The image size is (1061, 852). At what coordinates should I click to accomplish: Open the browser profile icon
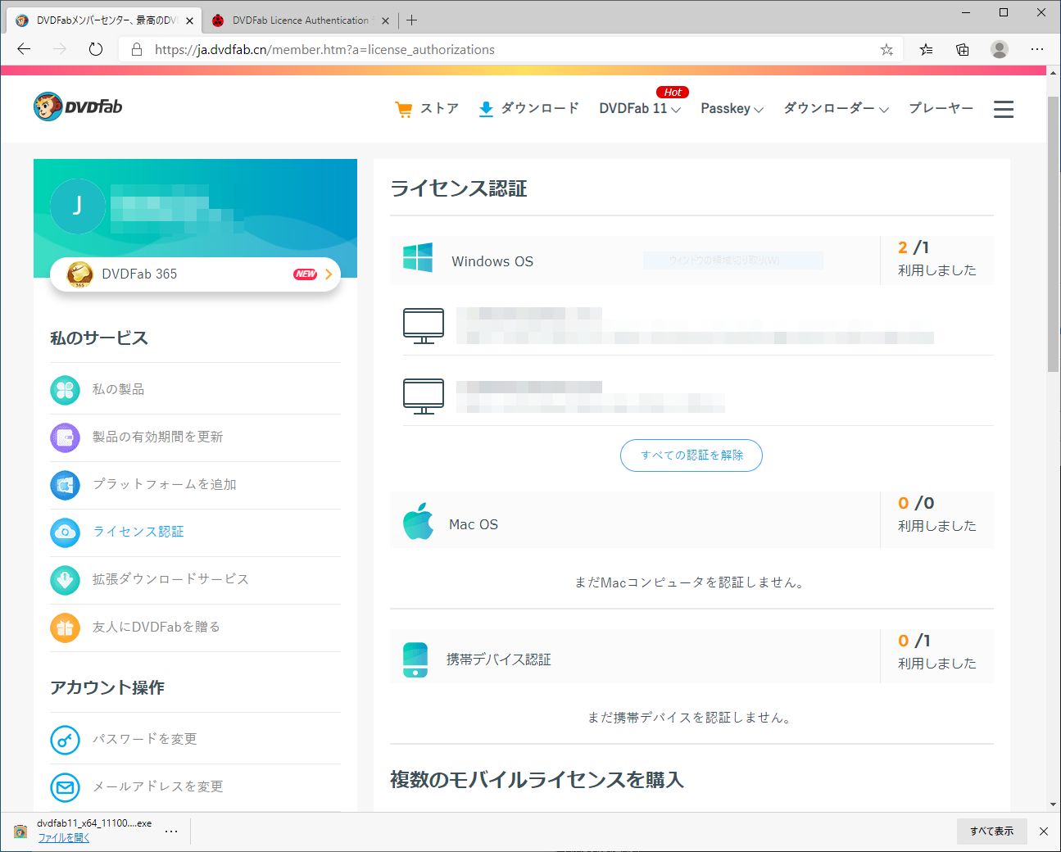click(x=1000, y=49)
